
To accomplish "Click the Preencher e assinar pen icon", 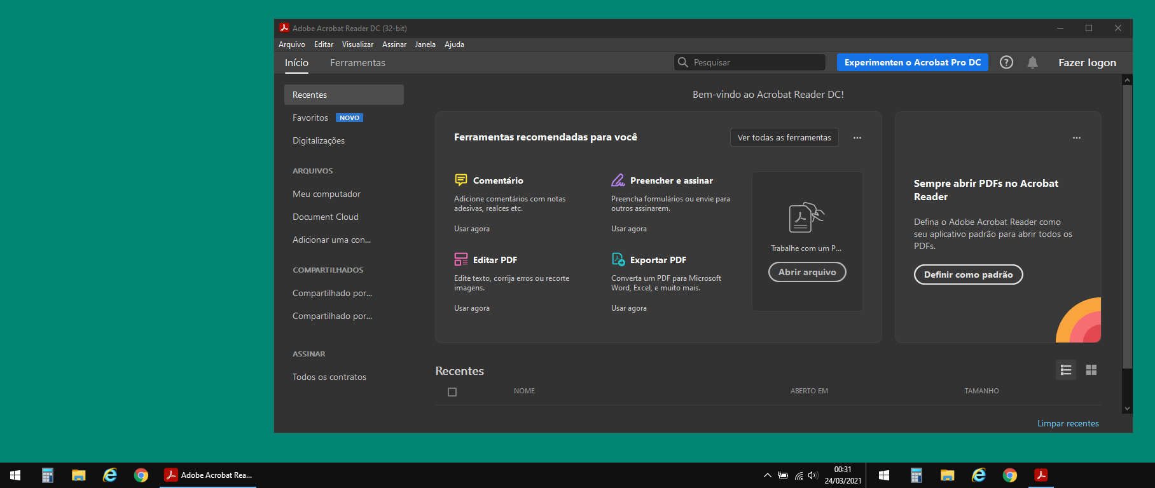I will point(618,180).
